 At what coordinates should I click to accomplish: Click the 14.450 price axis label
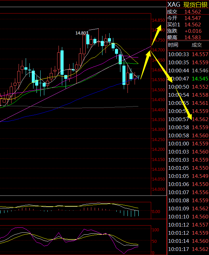click(158, 100)
